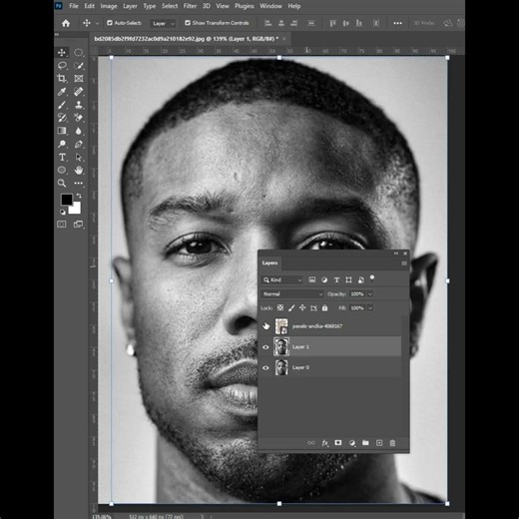Open the Kind filter dropdown
The width and height of the screenshot is (519, 519).
[282, 280]
